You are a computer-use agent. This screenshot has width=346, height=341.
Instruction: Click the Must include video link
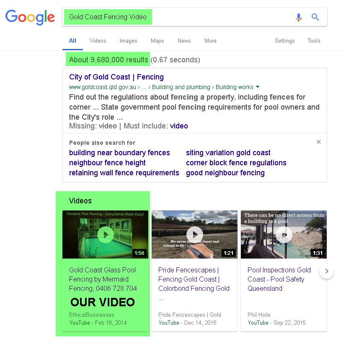click(179, 126)
